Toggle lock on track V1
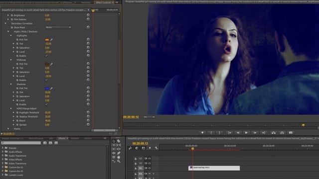 pos(136,168)
